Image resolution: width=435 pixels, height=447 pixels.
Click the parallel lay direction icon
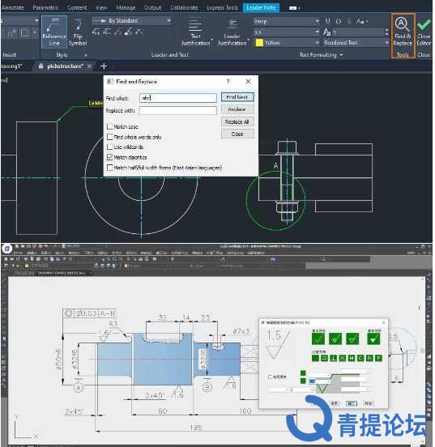(x=324, y=358)
